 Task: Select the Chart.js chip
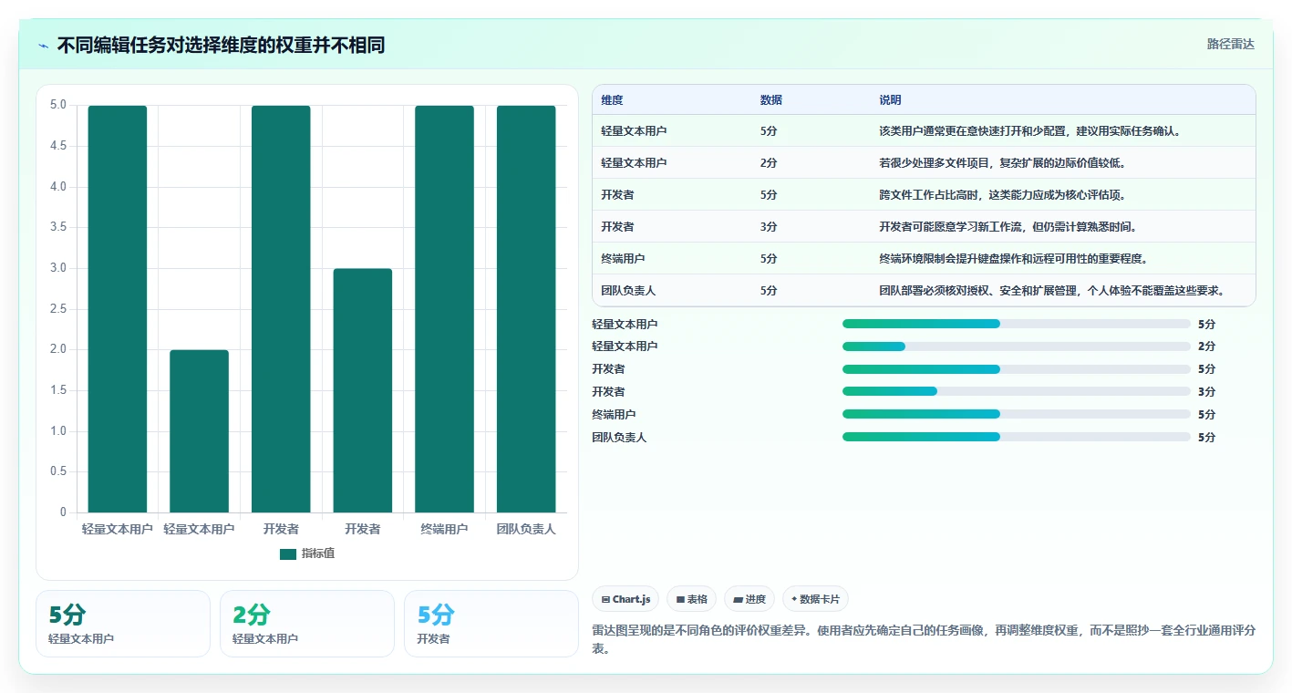(x=625, y=599)
